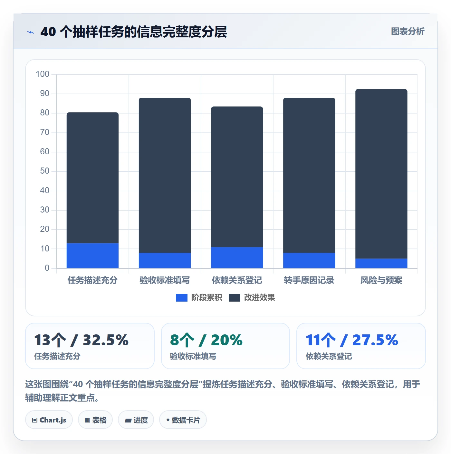Screen dimensions: 451x454
Task: Click the description paragraph starting with 这张图围绕
Action: point(223,391)
